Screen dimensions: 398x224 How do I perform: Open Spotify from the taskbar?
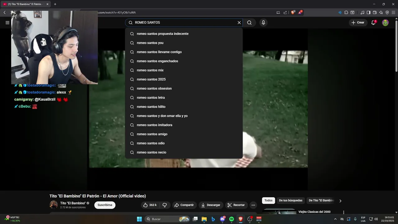tap(231, 219)
